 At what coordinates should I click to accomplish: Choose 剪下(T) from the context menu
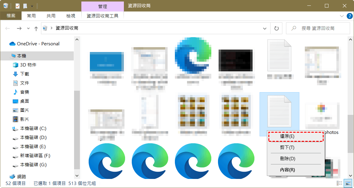pyautogui.click(x=296, y=147)
